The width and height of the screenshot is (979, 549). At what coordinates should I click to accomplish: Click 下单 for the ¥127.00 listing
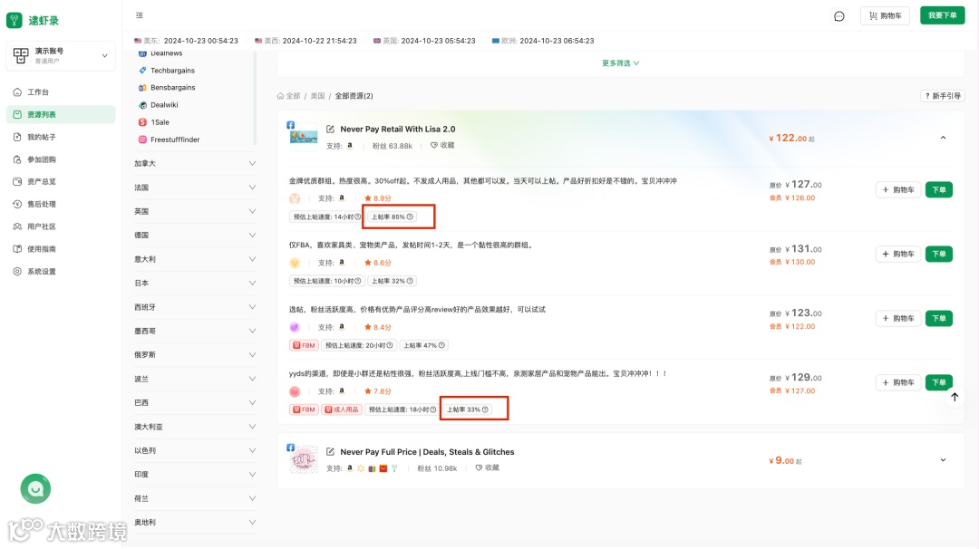(938, 189)
